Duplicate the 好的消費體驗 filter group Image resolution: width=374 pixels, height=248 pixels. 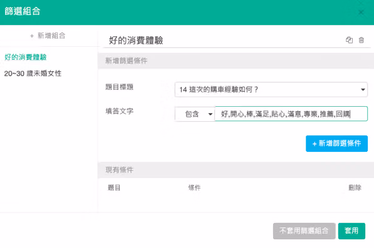point(349,40)
